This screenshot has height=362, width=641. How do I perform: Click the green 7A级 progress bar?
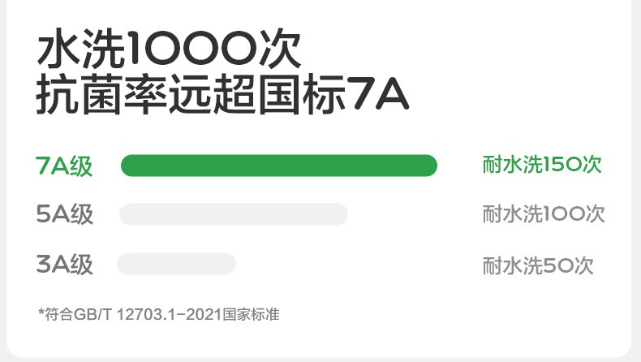pos(278,166)
